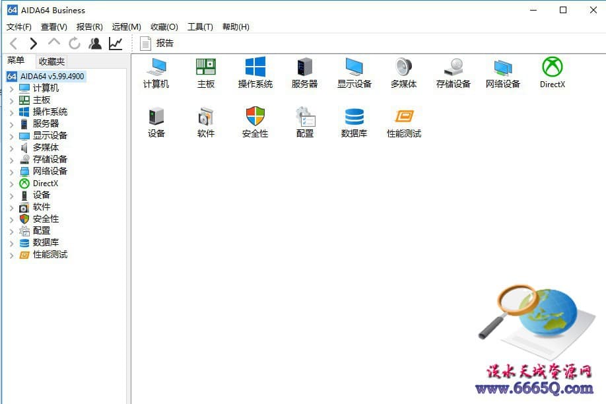This screenshot has height=404, width=606.
Task: Expand the 性能测试 tree node chevron
Action: pyautogui.click(x=12, y=255)
